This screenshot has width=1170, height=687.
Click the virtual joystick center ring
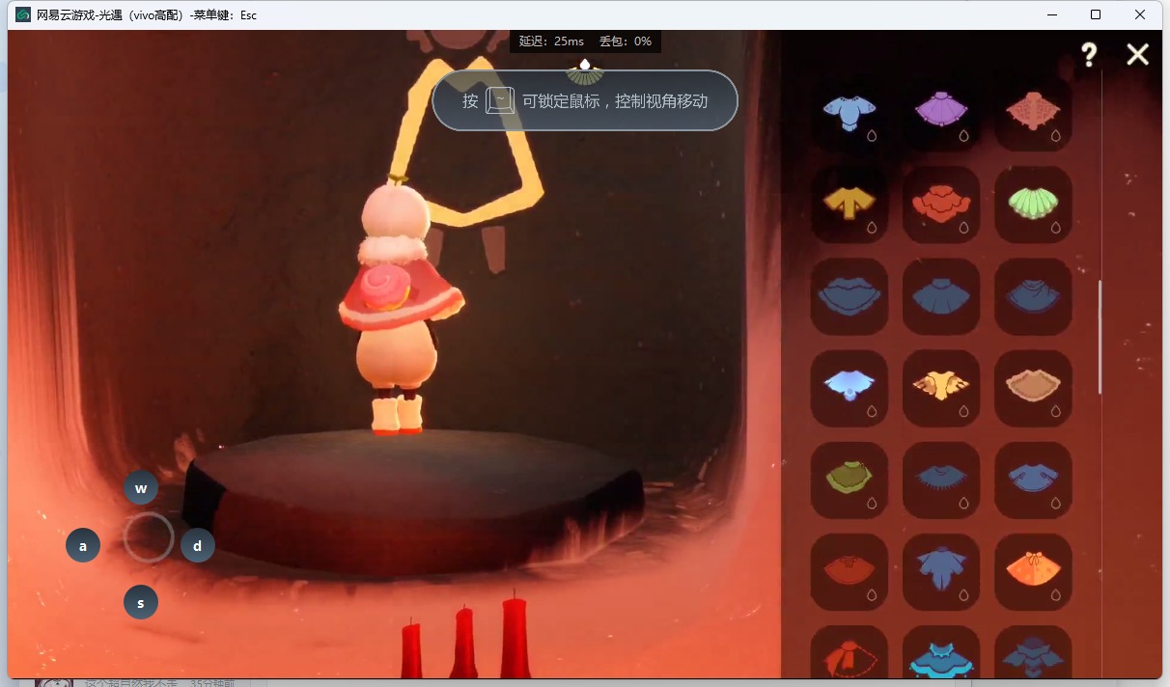[x=149, y=537]
